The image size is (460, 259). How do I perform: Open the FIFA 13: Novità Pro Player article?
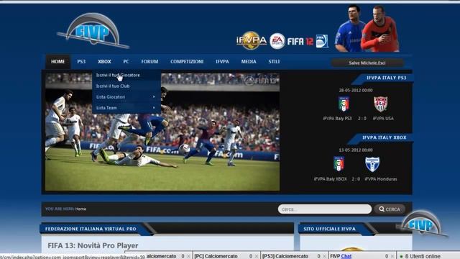click(x=93, y=245)
